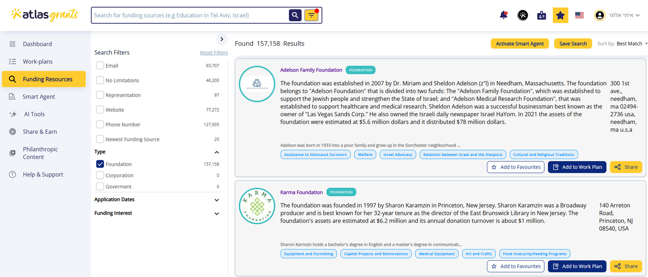The height and width of the screenshot is (277, 648).
Task: Open Adelson Family Foundation title link
Action: tap(312, 70)
